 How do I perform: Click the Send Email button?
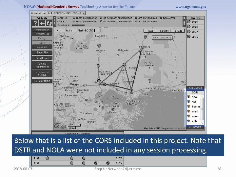point(42,58)
